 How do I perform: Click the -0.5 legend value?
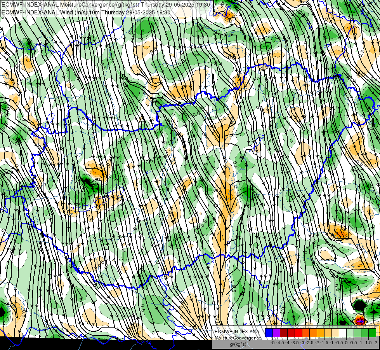339,343
